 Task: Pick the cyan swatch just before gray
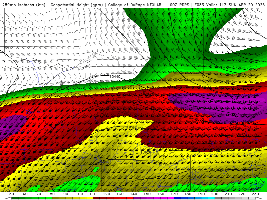[x=211, y=198]
